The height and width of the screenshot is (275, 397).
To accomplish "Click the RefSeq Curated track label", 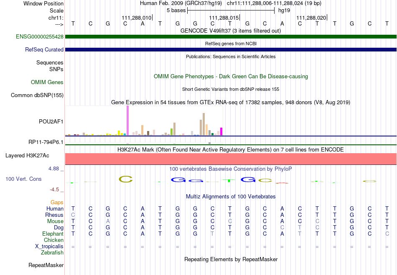I will [44, 49].
